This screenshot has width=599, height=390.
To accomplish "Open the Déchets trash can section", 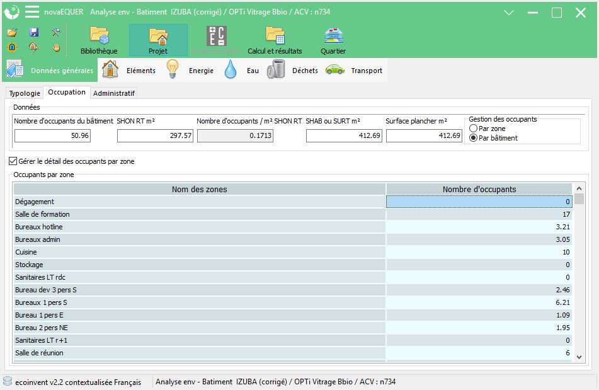I will pos(293,70).
